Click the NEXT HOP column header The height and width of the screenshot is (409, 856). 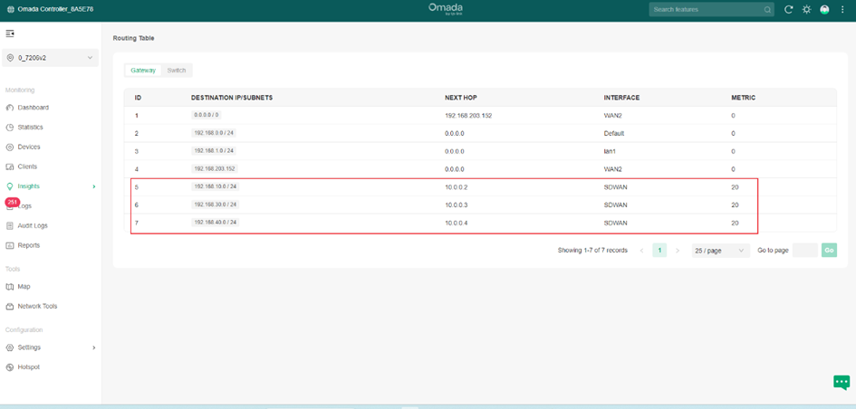460,98
